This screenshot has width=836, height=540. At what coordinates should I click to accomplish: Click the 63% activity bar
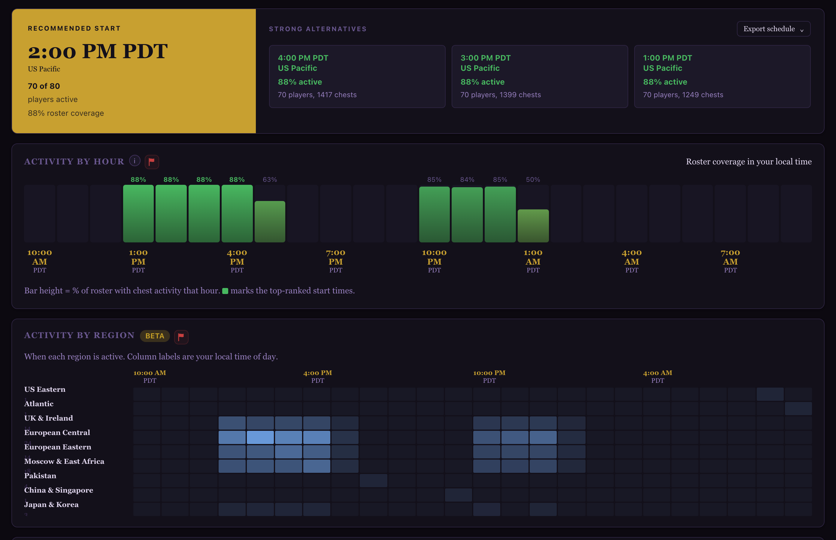coord(270,222)
